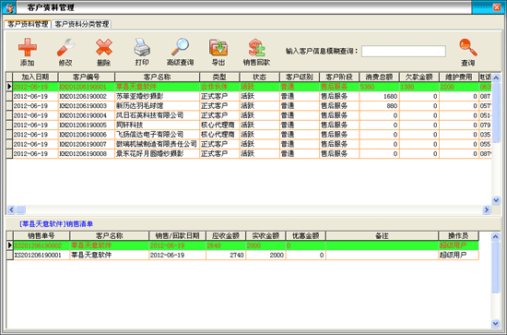Click receivable amount 2740 cell

coord(226,255)
